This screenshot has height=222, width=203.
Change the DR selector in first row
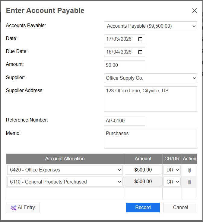tap(172, 170)
